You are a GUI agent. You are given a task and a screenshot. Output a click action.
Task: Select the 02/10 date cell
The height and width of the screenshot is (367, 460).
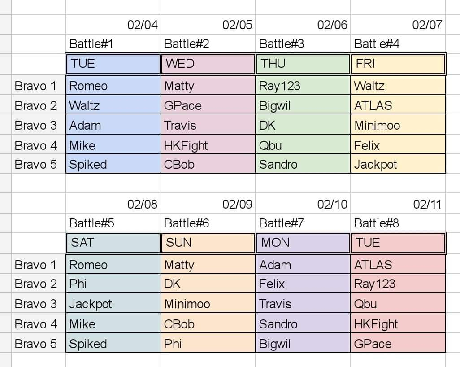tap(303, 203)
